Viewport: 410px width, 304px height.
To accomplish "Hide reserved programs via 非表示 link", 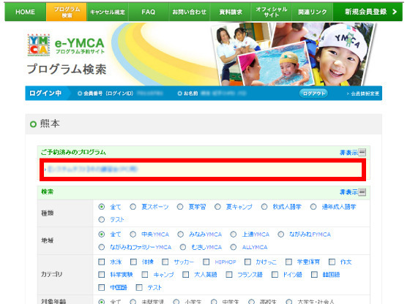I will pos(348,153).
